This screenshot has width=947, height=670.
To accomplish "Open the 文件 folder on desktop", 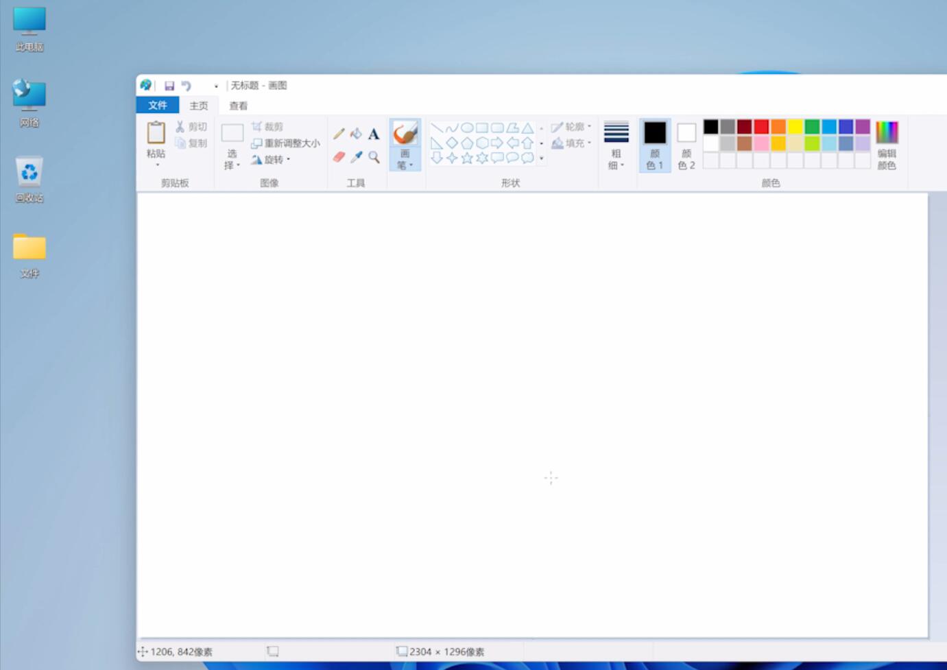I will [29, 256].
